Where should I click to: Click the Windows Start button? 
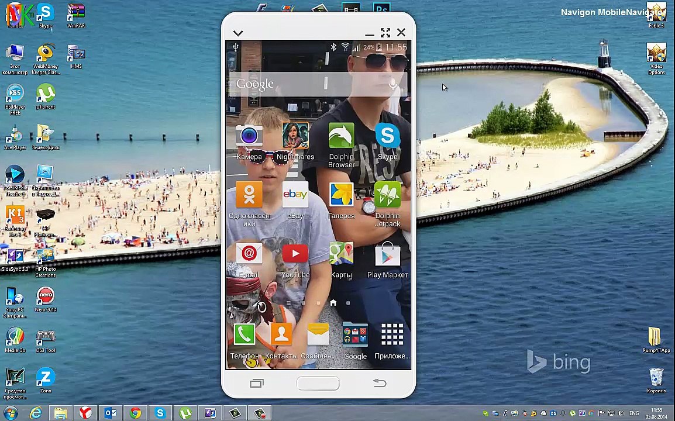(x=11, y=413)
